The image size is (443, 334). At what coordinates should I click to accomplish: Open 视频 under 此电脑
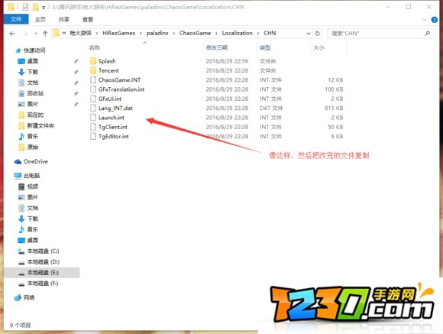point(33,186)
